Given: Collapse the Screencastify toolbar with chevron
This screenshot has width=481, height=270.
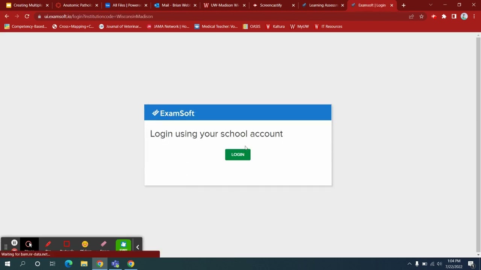Looking at the screenshot, I should (138, 247).
